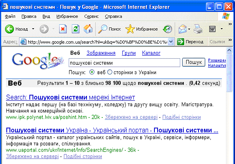Switch to Групи search tab

[129, 53]
